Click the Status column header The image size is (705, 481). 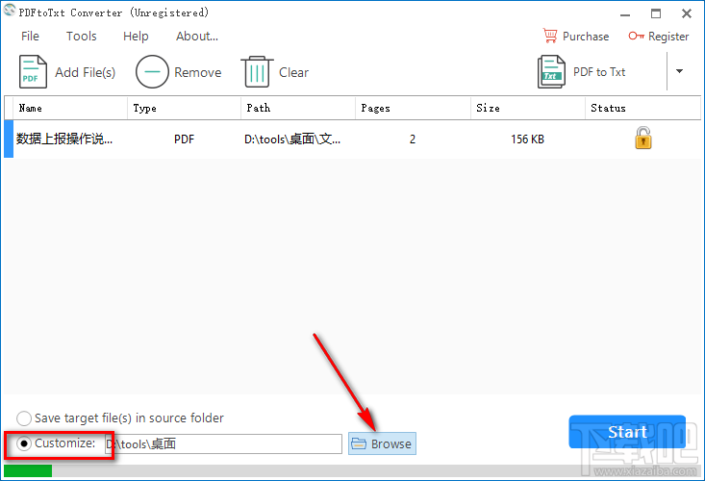(642, 108)
